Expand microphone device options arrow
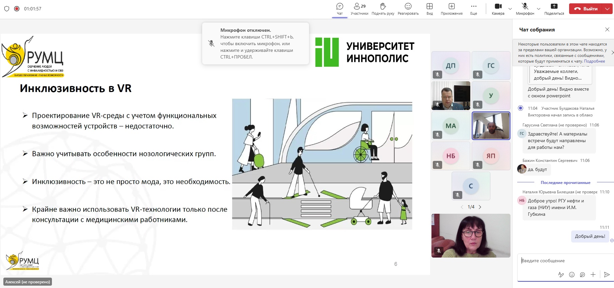 click(x=539, y=9)
